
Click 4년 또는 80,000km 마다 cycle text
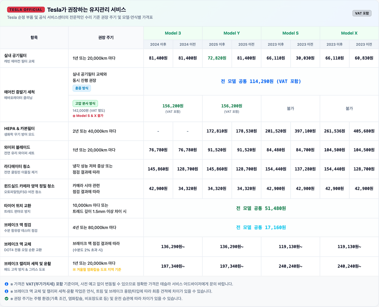pyautogui.click(x=95, y=228)
